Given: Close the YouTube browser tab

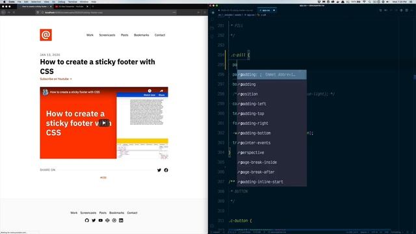Looking at the screenshot, I should pyautogui.click(x=87, y=6).
